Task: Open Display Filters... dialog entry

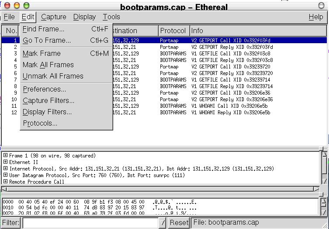Action: click(66, 112)
